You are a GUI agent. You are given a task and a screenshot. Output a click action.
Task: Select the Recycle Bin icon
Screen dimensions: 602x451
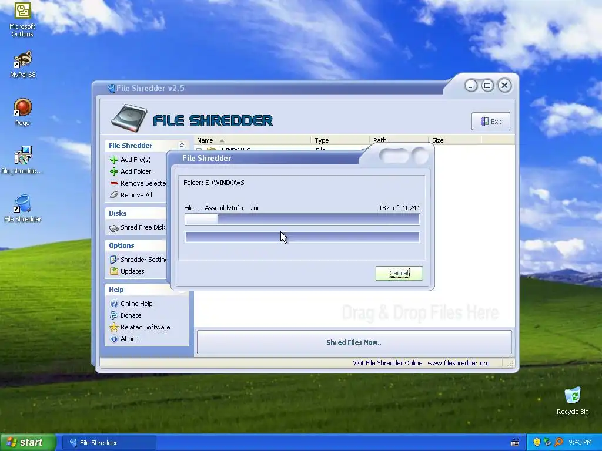(573, 401)
